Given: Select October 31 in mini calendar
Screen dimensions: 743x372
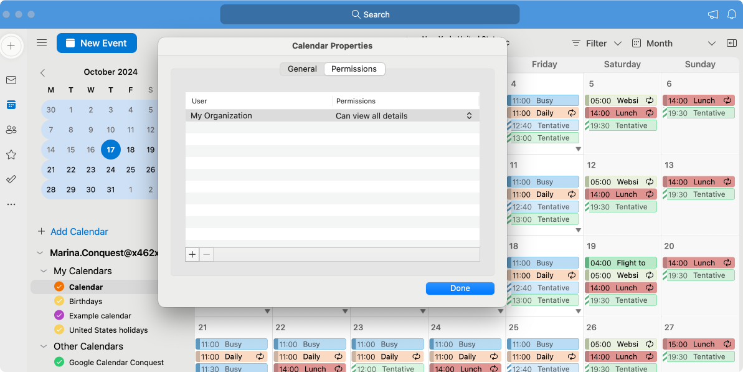Looking at the screenshot, I should tap(110, 189).
